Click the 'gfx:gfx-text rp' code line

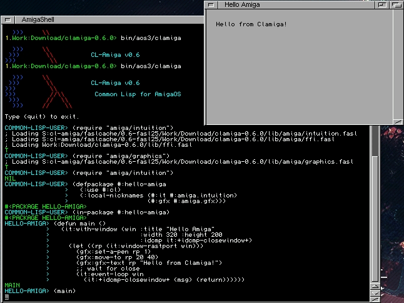click(x=149, y=263)
